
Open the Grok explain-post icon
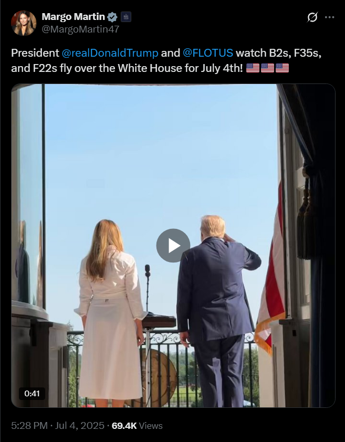tap(312, 17)
